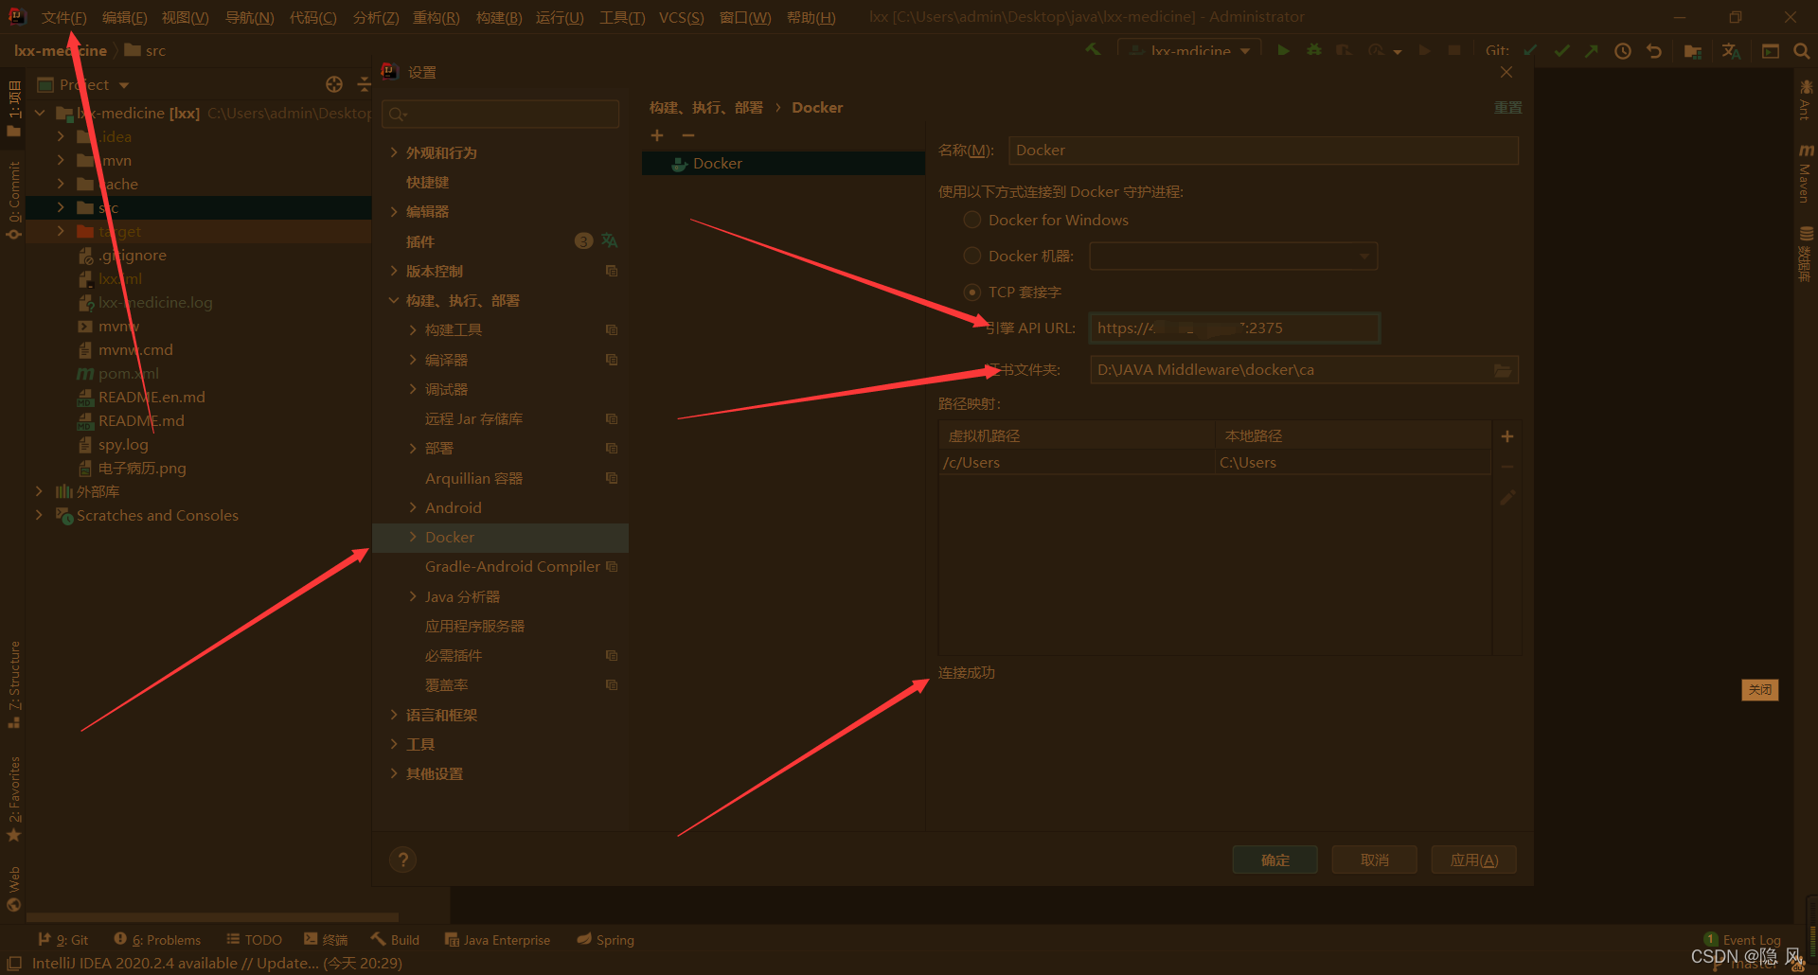Open the Structure side panel
The height and width of the screenshot is (975, 1818).
pyautogui.click(x=14, y=683)
